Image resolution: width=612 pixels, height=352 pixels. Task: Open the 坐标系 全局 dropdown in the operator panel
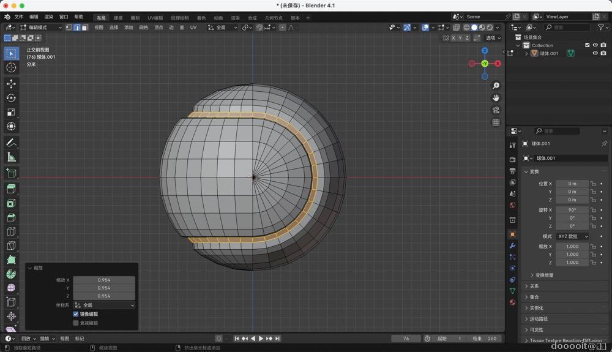click(x=104, y=305)
